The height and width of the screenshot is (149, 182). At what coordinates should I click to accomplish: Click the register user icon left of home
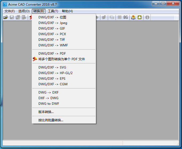click(x=133, y=17)
